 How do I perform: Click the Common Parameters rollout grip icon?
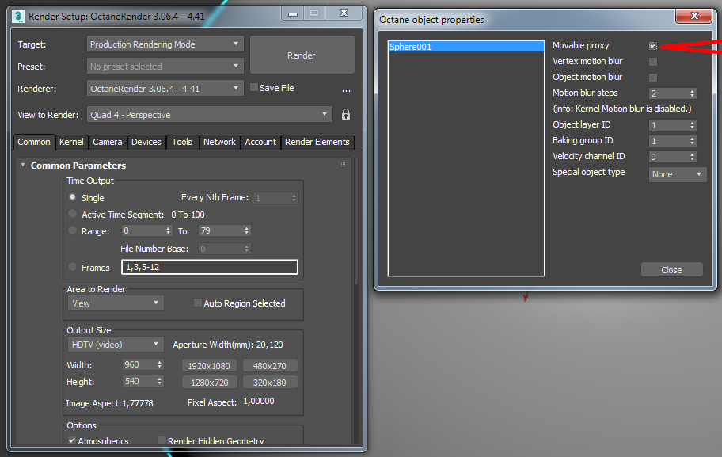click(343, 165)
